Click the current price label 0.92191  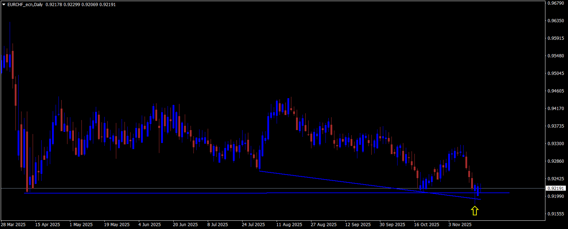(557, 188)
